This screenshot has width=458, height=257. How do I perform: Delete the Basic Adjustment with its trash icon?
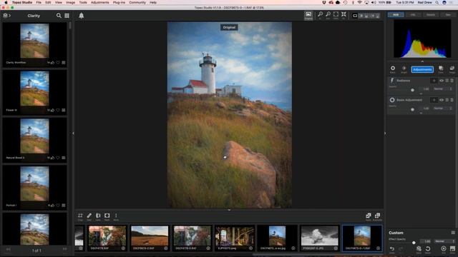(x=452, y=100)
